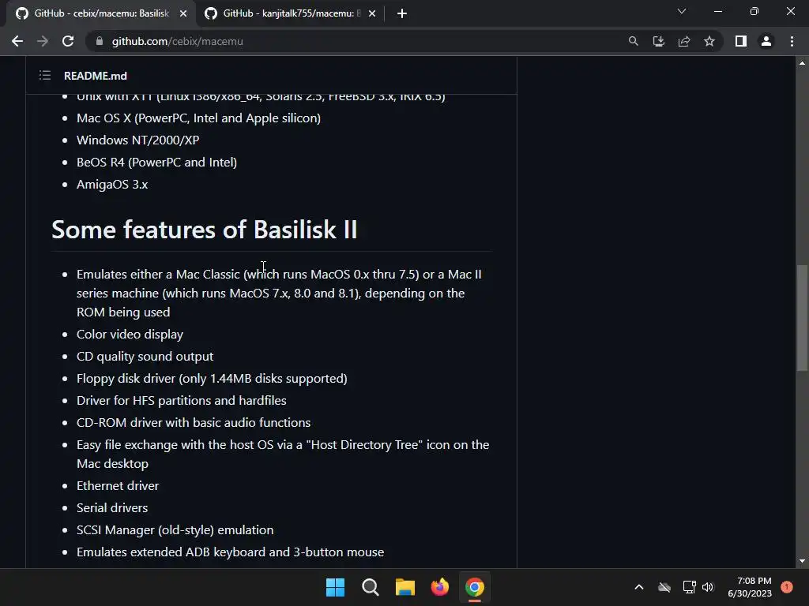Click the "Some features of Basilisk II" heading
This screenshot has height=606, width=809.
(205, 230)
